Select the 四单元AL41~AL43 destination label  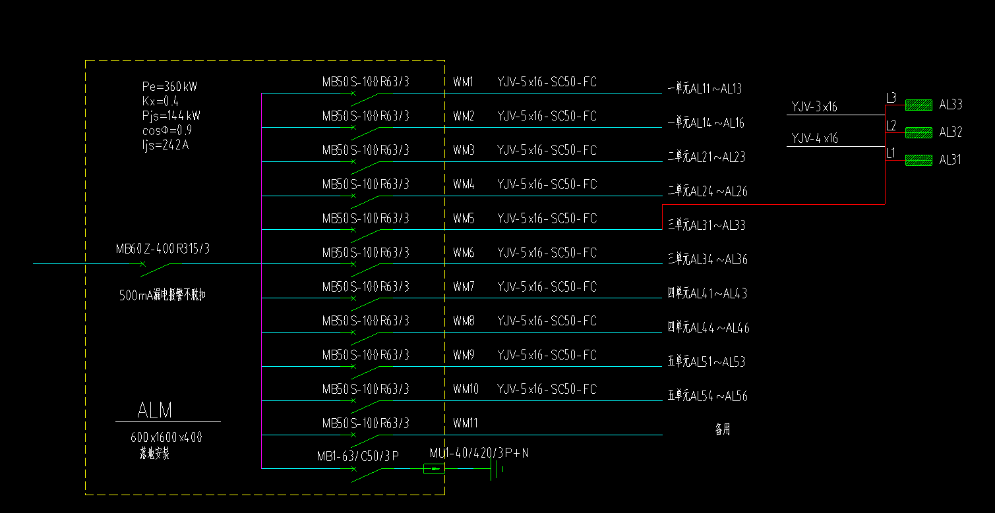point(708,294)
